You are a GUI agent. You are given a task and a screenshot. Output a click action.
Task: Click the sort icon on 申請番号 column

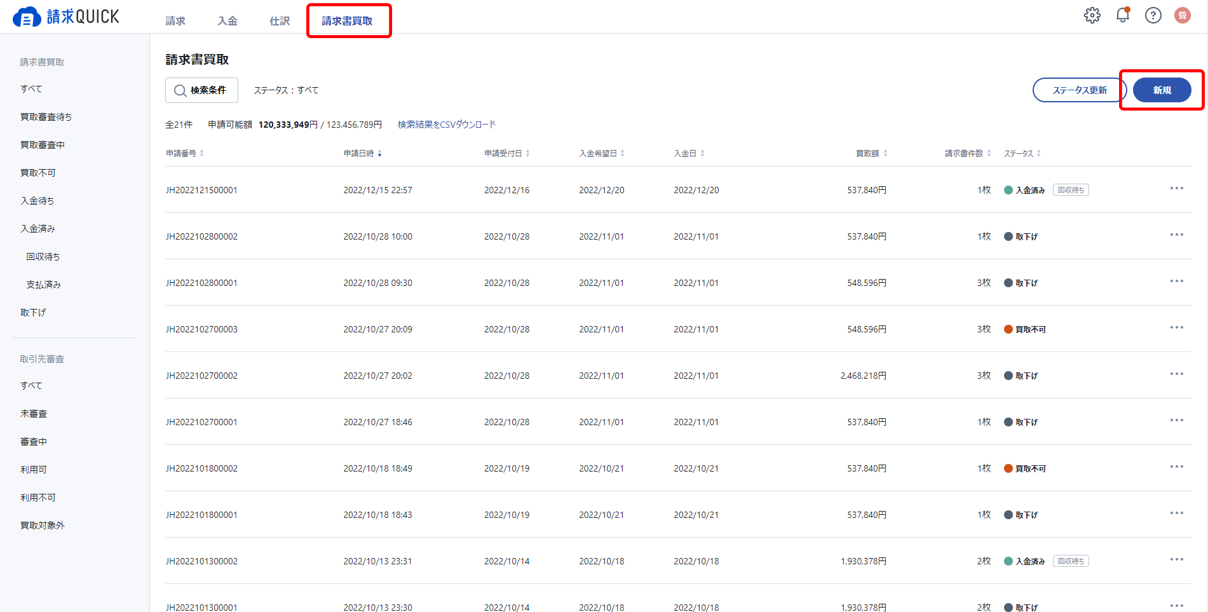tap(202, 153)
